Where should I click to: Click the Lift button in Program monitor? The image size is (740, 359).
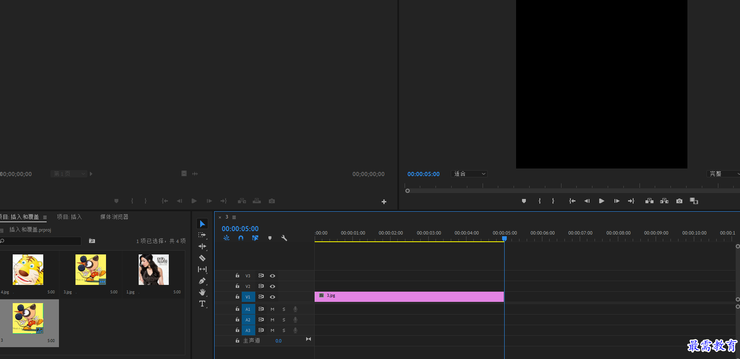click(649, 201)
